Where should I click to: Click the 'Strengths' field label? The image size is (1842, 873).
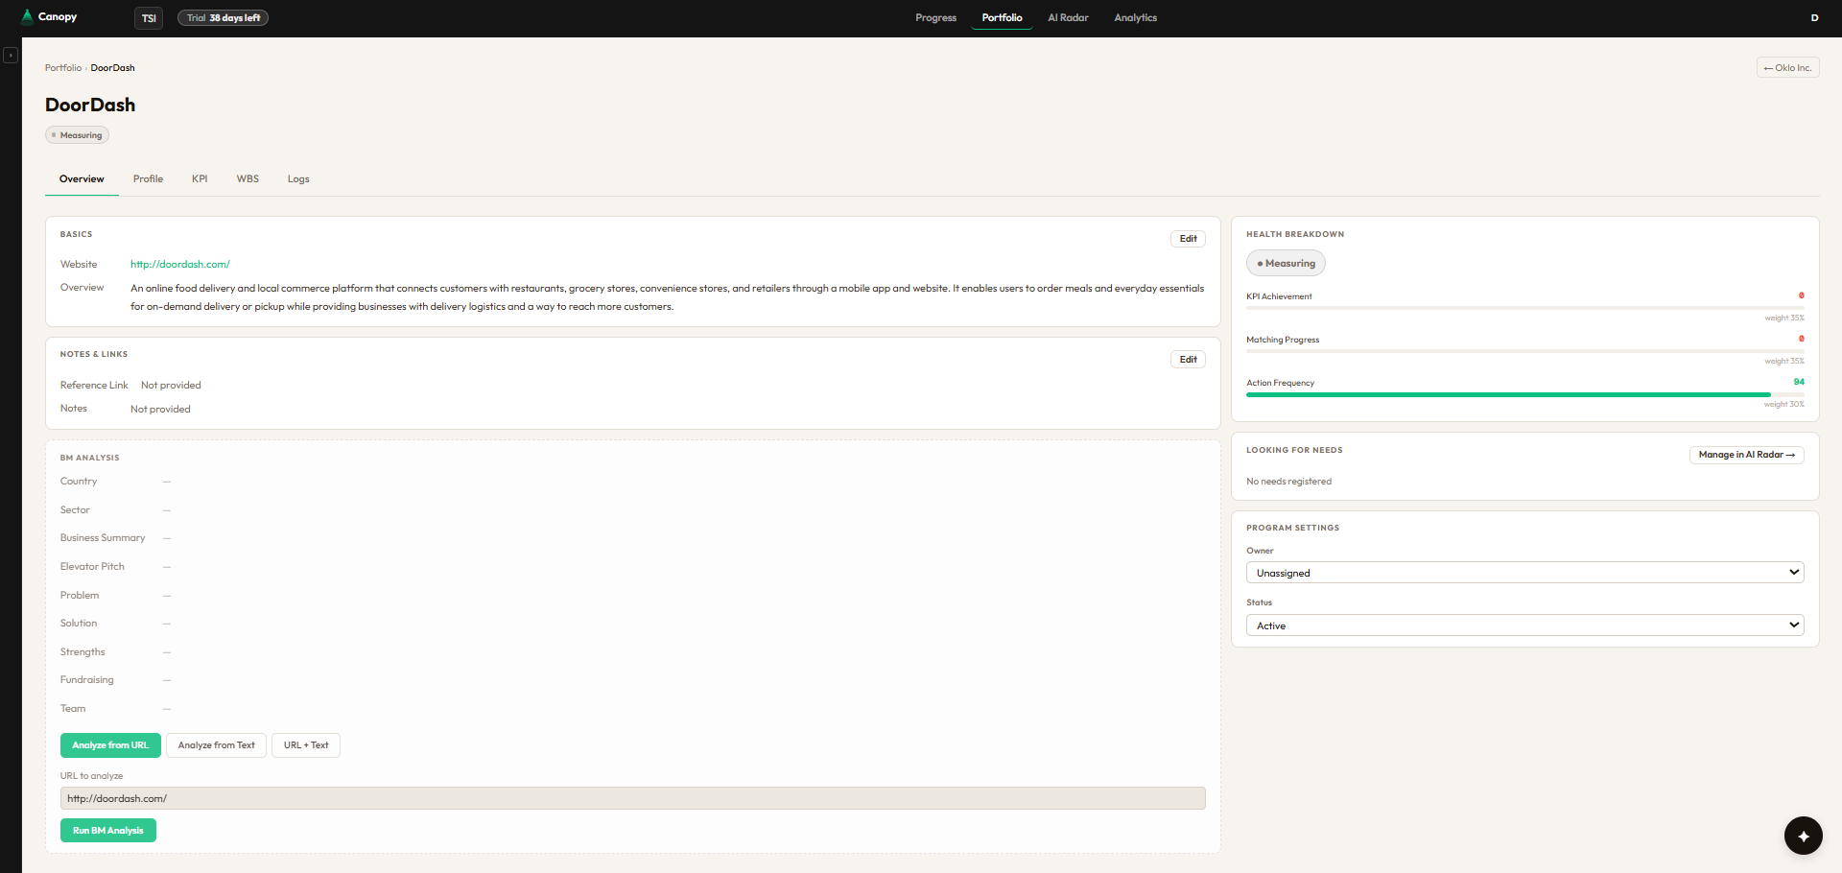83,652
